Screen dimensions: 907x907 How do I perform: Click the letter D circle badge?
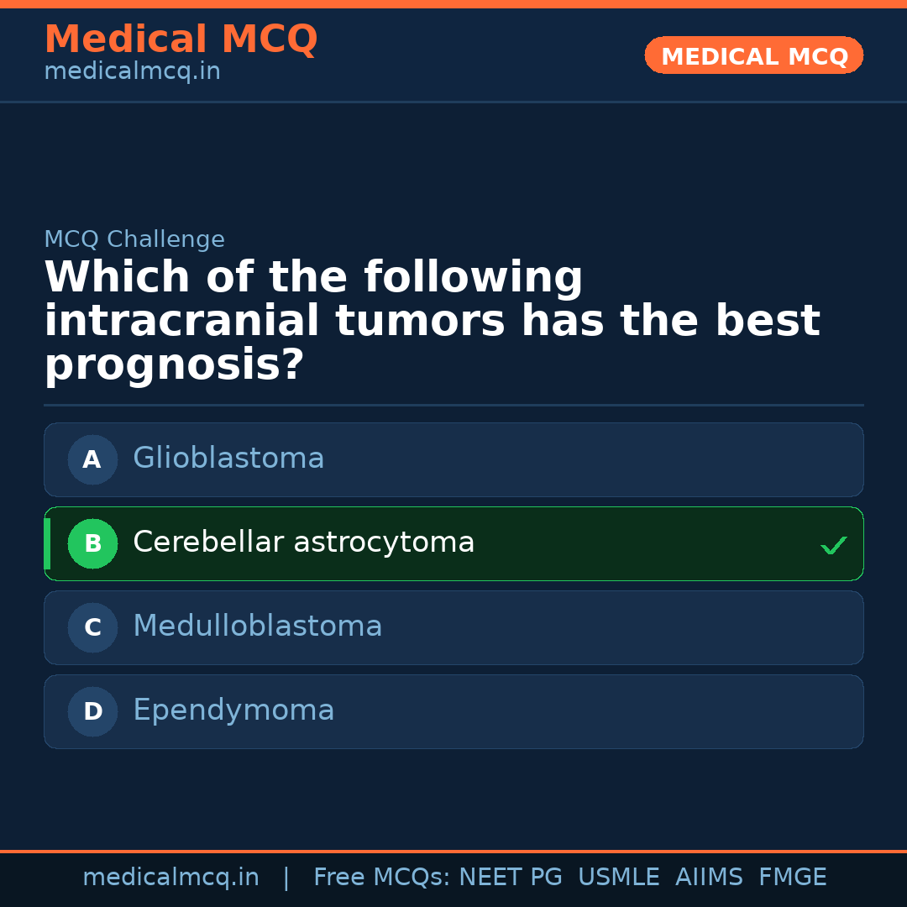point(92,711)
